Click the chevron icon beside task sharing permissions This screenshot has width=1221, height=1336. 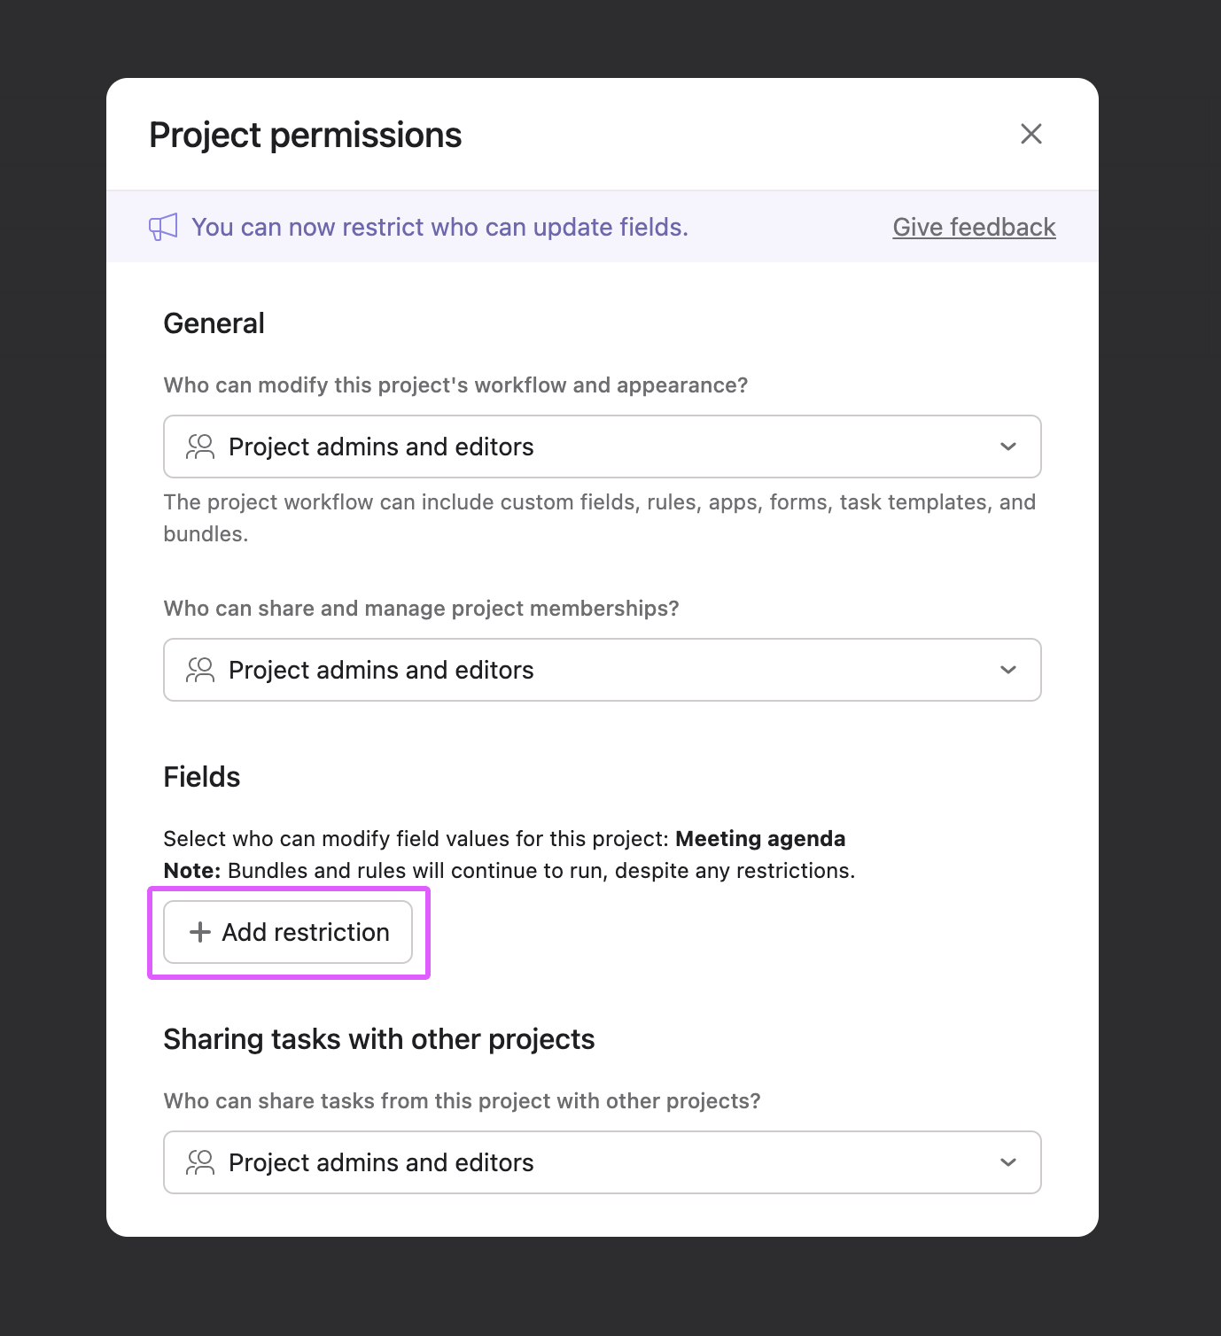pos(1007,1162)
